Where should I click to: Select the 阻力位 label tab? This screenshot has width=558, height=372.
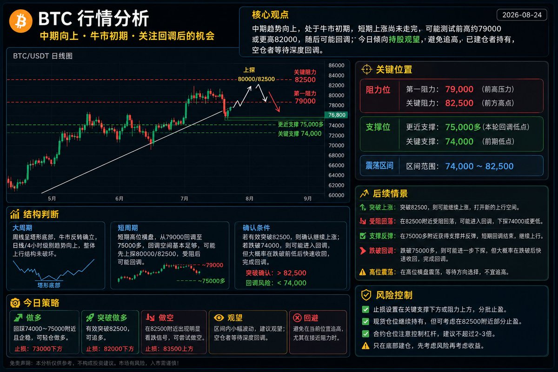(379, 90)
